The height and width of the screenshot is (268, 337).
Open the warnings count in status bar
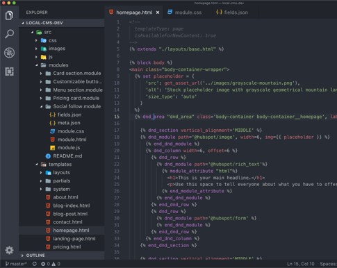point(56,264)
